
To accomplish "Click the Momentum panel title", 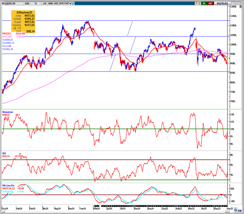I will pyautogui.click(x=8, y=112).
